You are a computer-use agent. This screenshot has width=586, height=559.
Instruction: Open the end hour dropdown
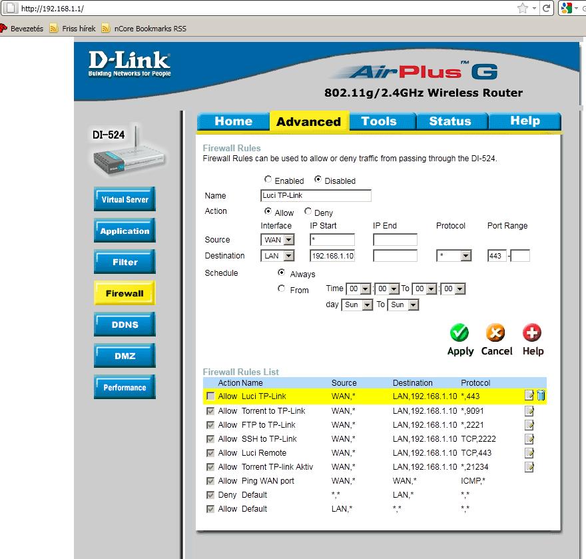pos(424,288)
